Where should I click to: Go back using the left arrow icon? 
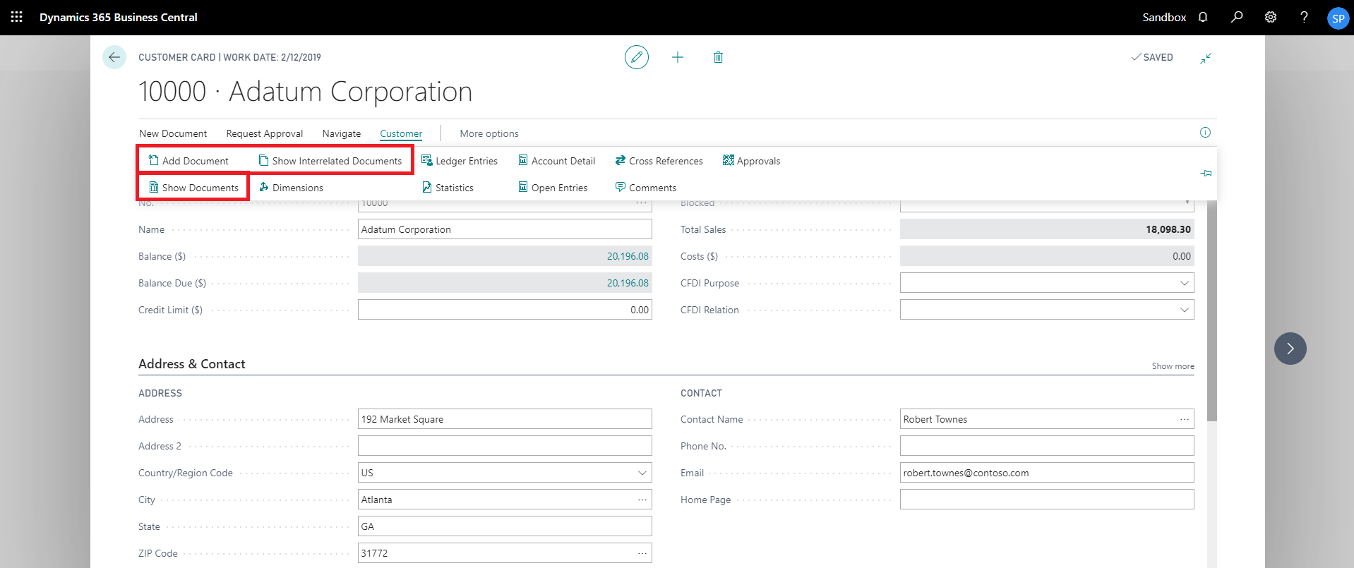pyautogui.click(x=114, y=57)
